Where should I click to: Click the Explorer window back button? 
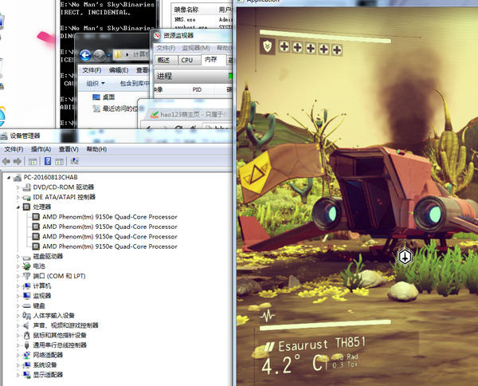pyautogui.click(x=85, y=55)
